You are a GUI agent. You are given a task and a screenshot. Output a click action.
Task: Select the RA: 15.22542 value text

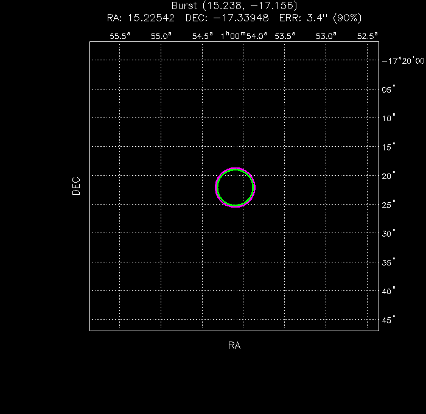141,18
